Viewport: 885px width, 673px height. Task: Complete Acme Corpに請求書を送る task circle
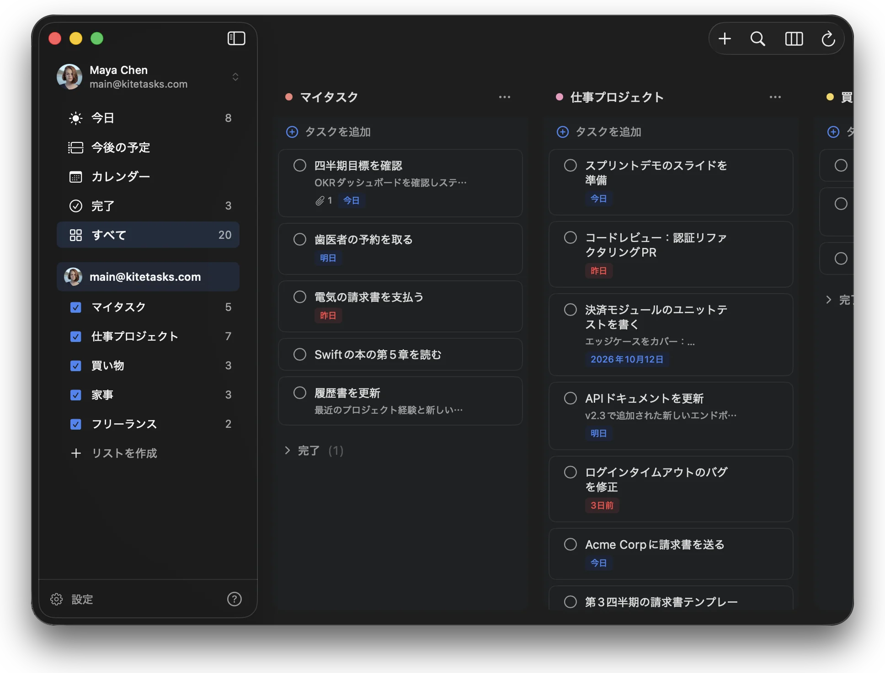570,544
